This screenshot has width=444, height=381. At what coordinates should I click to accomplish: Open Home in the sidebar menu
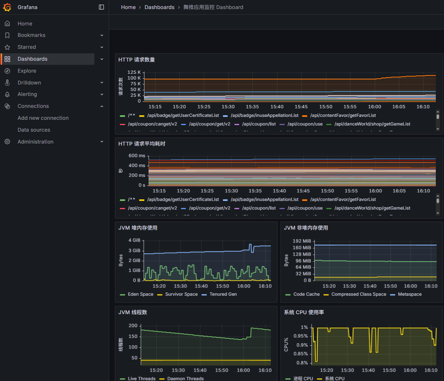pyautogui.click(x=25, y=23)
